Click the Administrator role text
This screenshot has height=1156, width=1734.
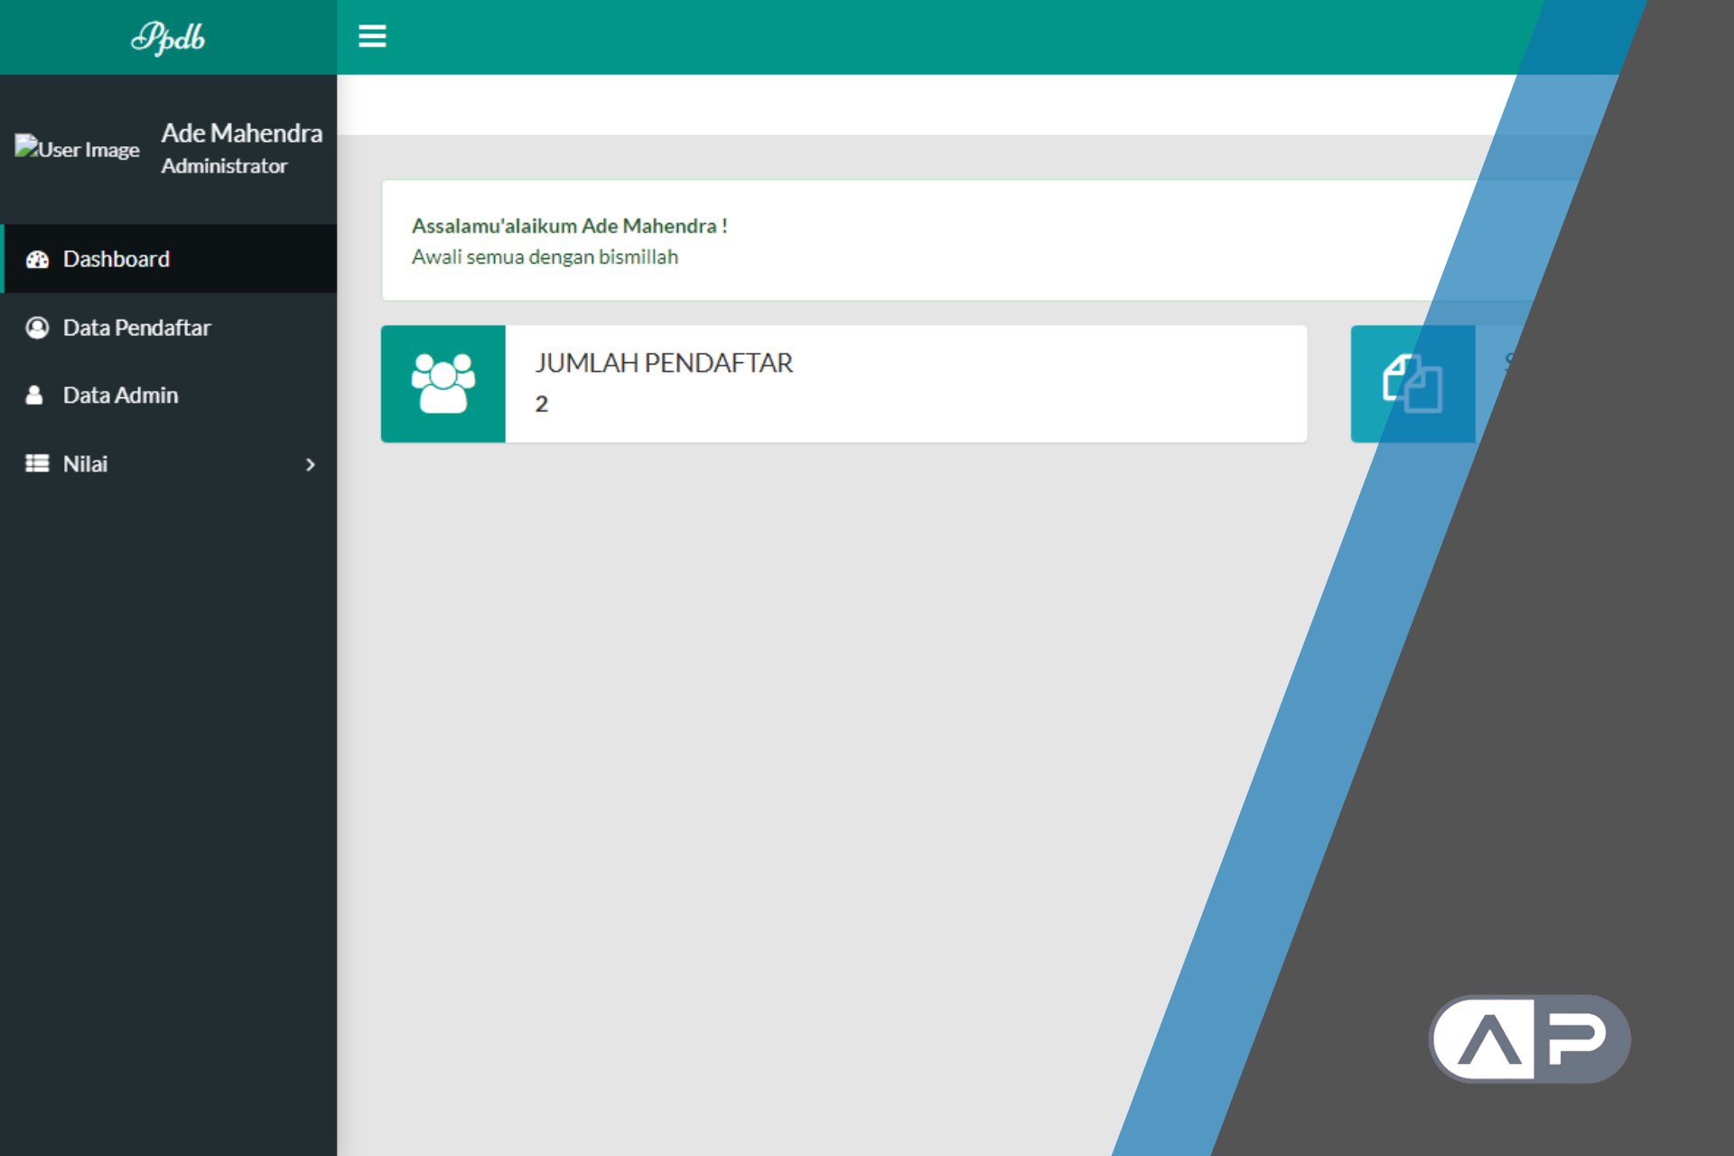[x=224, y=166]
